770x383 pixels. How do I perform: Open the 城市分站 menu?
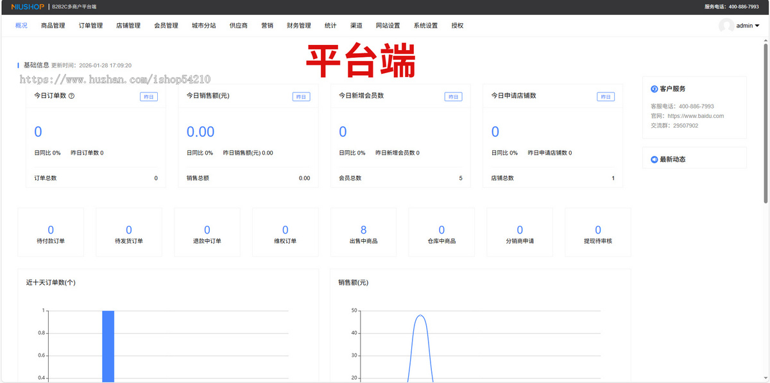coord(204,26)
